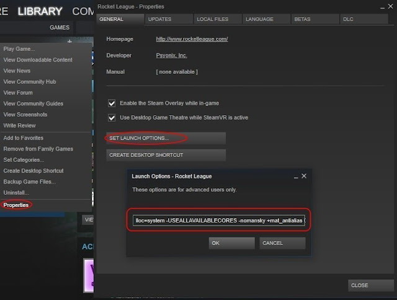The height and width of the screenshot is (300, 397).
Task: Switch to the LOCAL FILES tab
Action: 218,19
